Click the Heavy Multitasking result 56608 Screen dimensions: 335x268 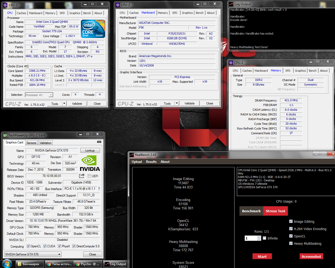[183, 246]
